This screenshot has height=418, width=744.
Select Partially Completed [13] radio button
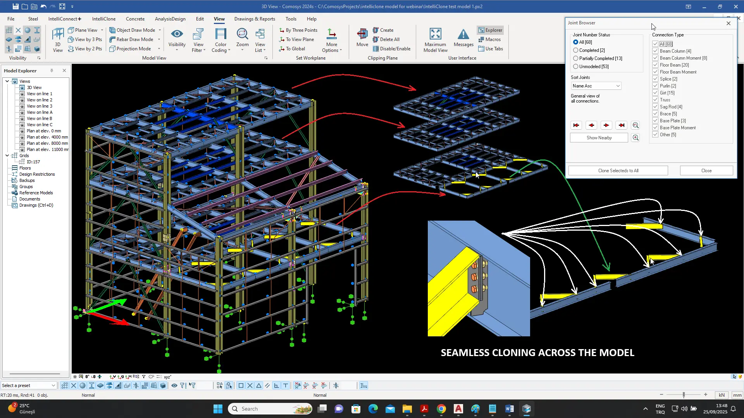tap(576, 58)
